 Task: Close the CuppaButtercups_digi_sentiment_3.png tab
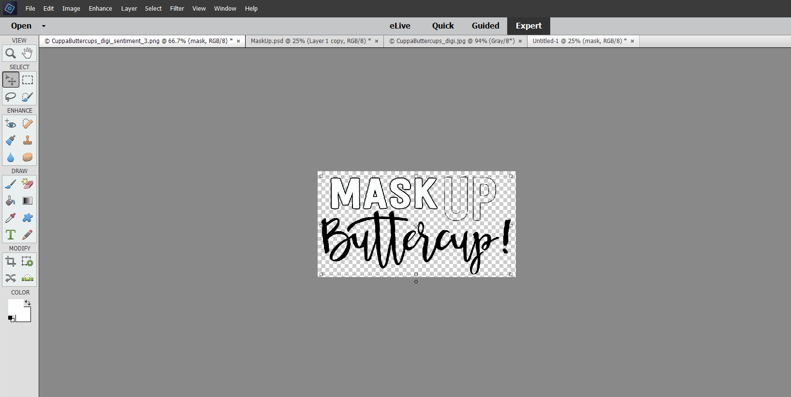tap(238, 41)
